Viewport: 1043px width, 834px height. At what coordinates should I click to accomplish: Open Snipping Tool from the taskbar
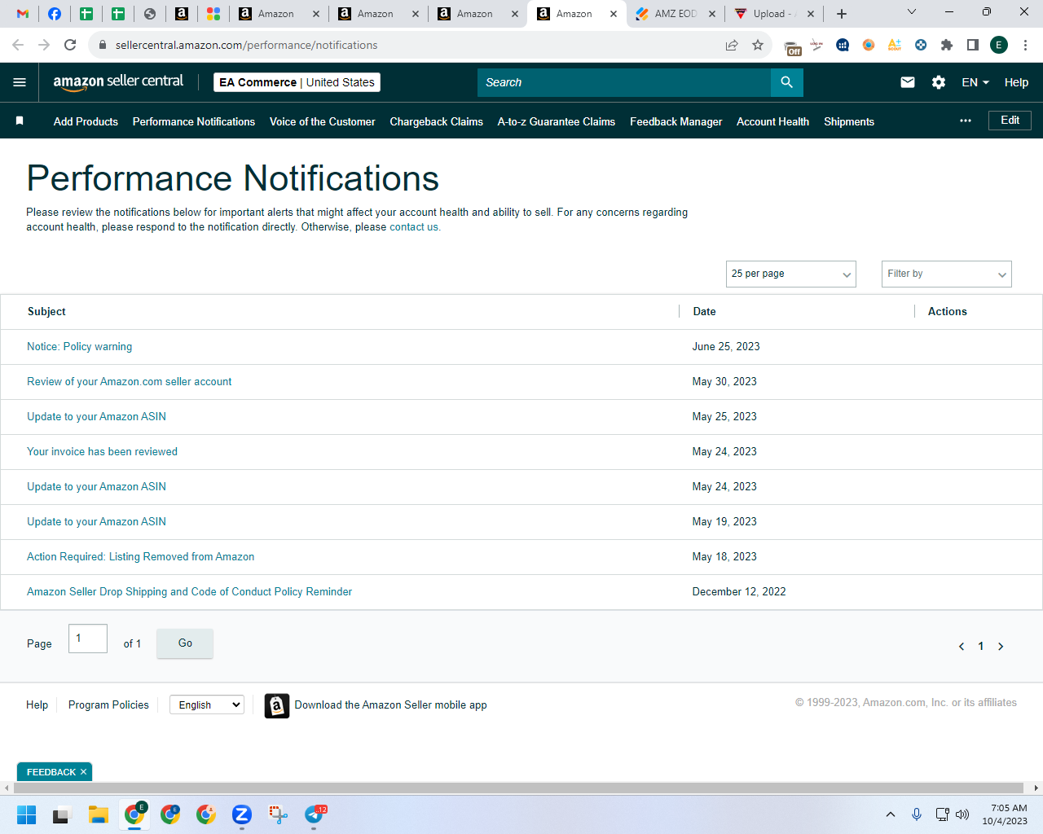279,814
